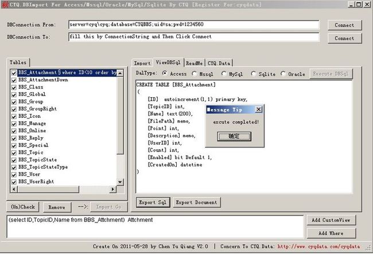
Task: Focus the DBConnection To input field
Action: [194, 37]
